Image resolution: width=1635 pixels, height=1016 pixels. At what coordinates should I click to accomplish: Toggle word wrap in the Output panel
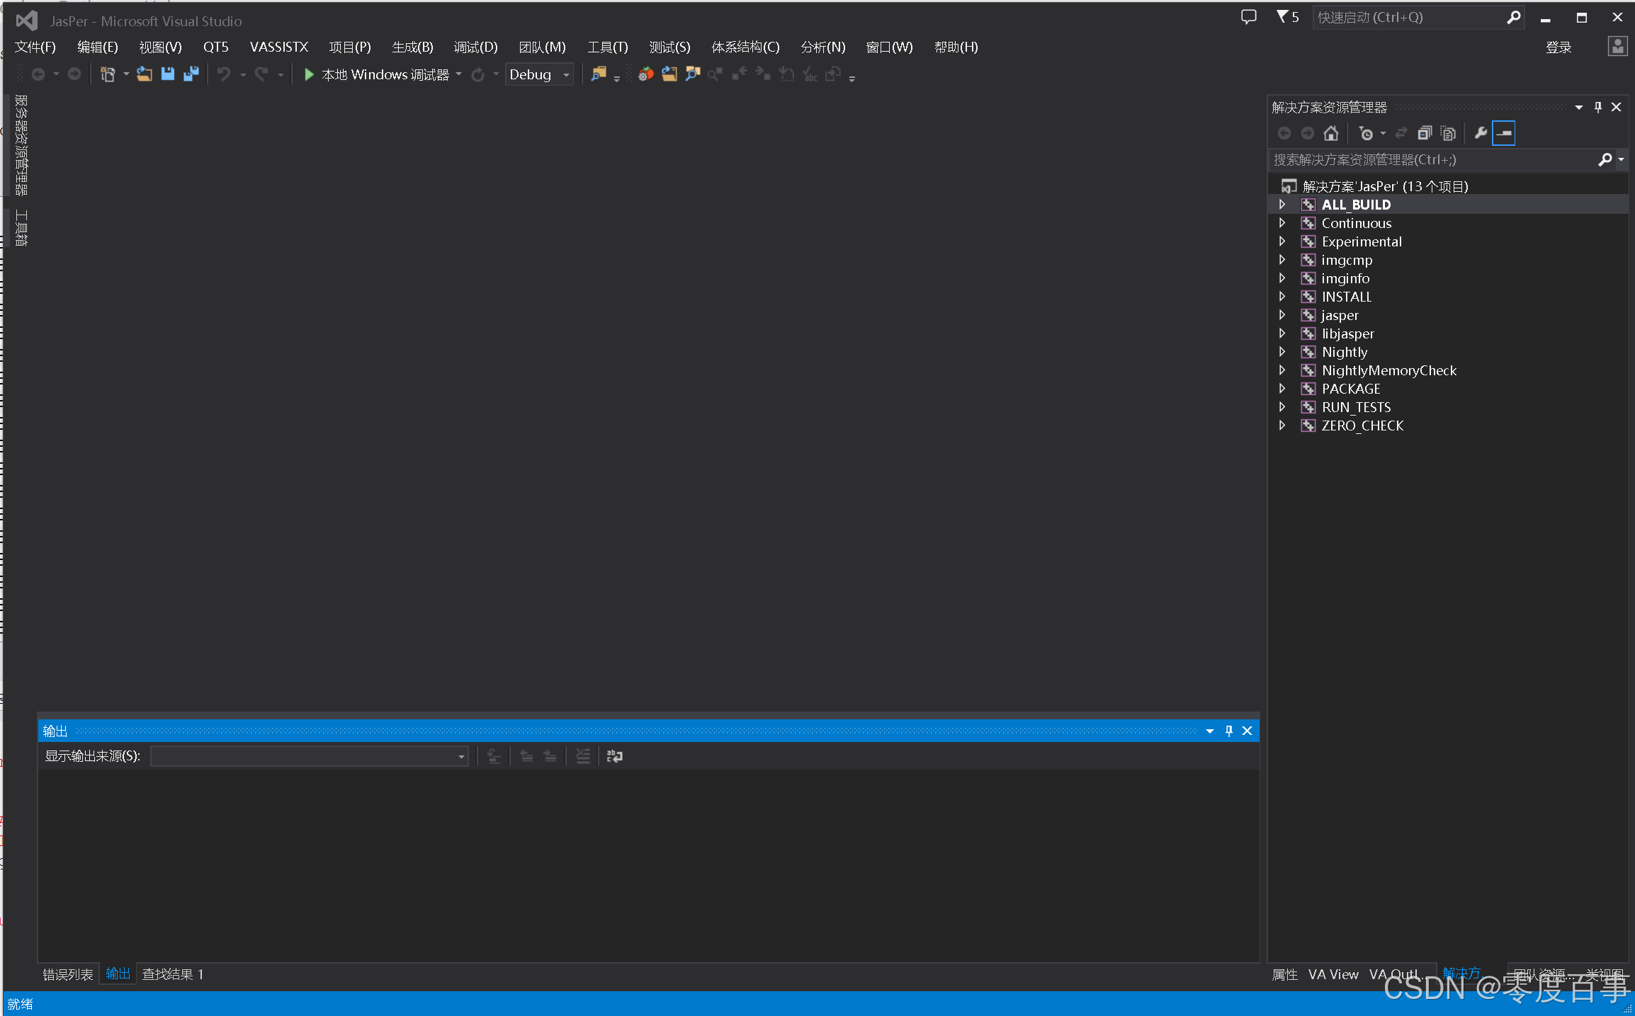[x=614, y=756]
